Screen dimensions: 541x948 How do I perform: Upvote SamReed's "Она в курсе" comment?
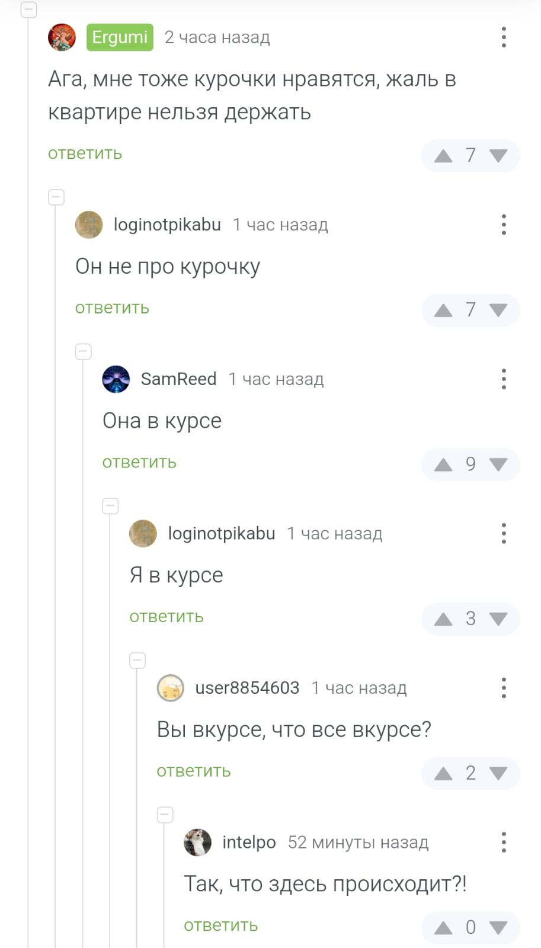(443, 465)
